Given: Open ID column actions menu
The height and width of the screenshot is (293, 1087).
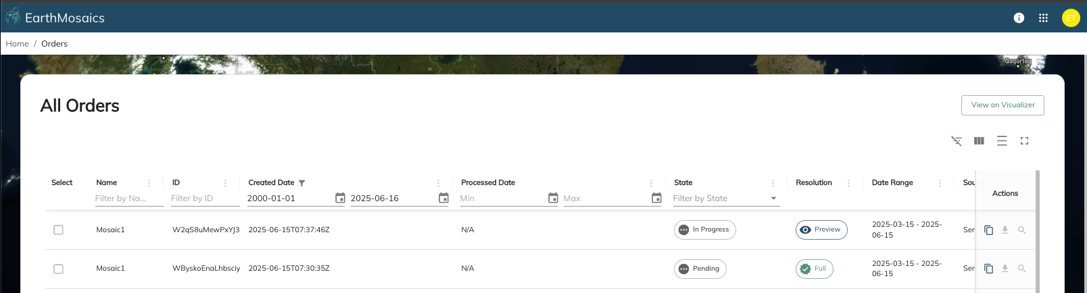Looking at the screenshot, I should pyautogui.click(x=225, y=183).
